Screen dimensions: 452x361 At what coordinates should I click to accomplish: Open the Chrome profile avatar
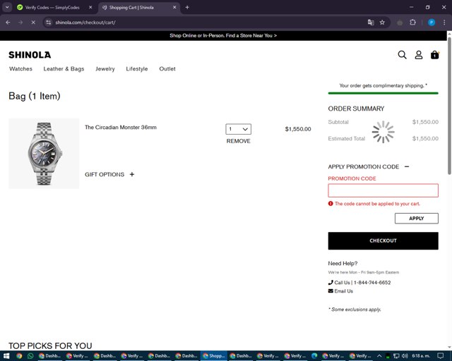432,23
